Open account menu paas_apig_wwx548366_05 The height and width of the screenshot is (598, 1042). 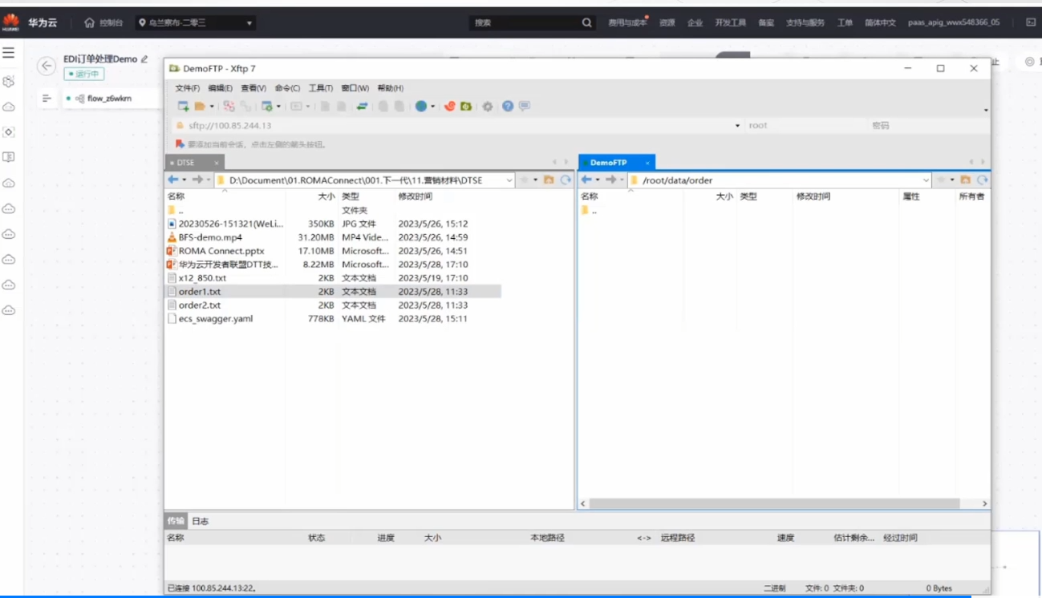coord(955,22)
